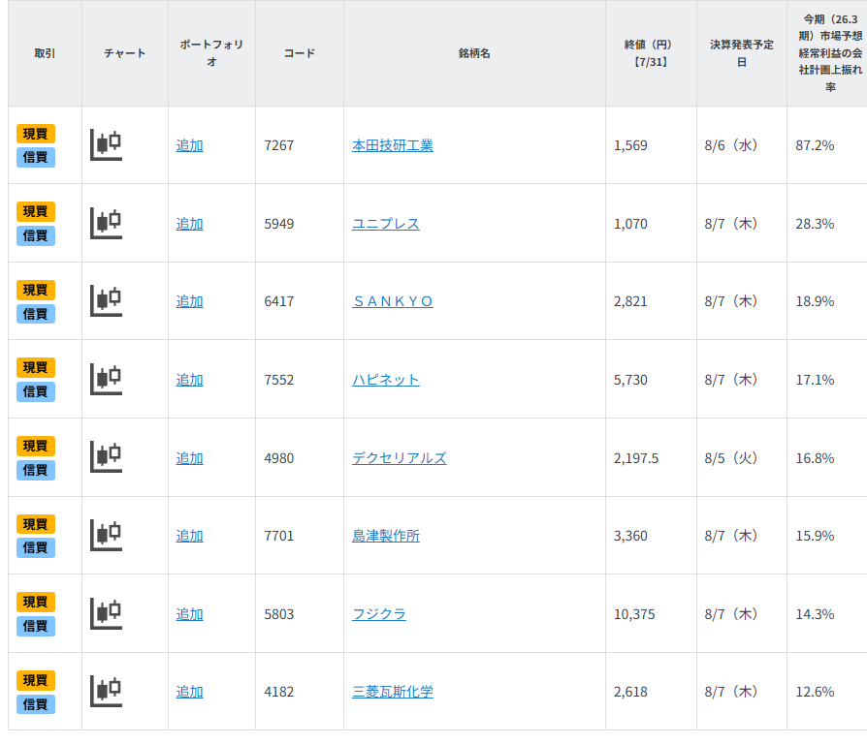Click 信買 button for ハピネット
This screenshot has width=867, height=745.
(x=35, y=391)
